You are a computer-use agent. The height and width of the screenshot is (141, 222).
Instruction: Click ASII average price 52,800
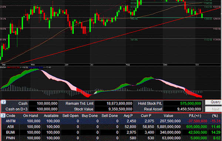pyautogui.click(x=130, y=127)
